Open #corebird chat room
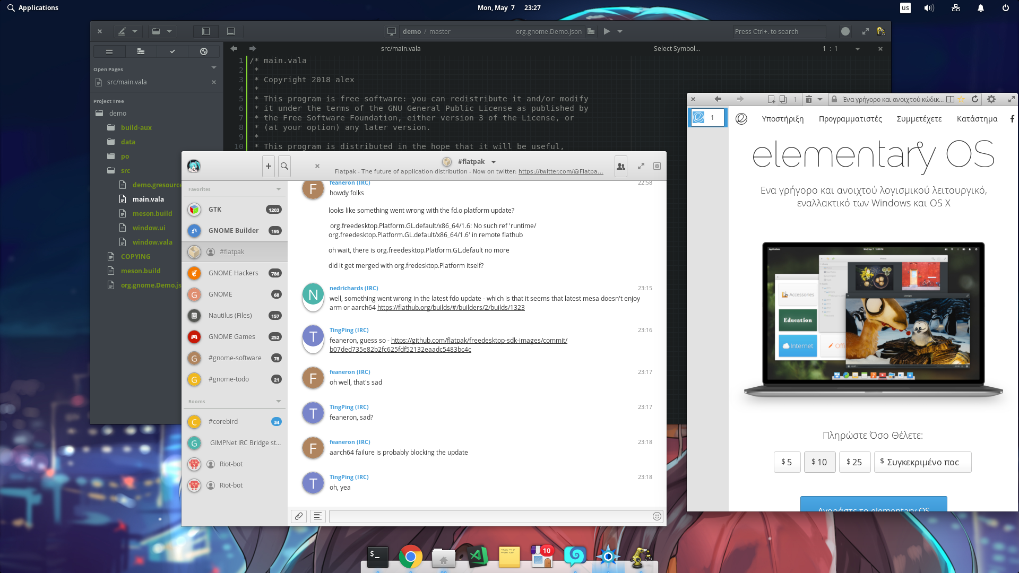Screen dimensions: 1019x573 [235, 422]
